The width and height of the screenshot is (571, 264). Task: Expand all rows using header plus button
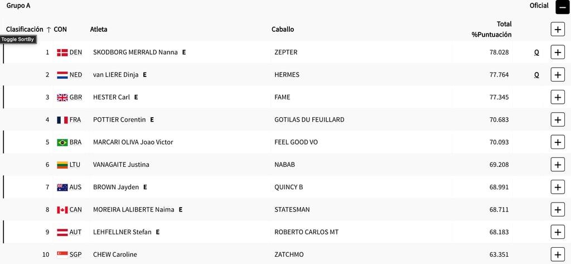pos(558,29)
